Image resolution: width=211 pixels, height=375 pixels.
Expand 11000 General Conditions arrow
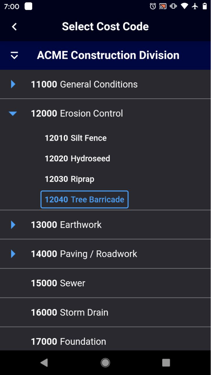pyautogui.click(x=13, y=84)
